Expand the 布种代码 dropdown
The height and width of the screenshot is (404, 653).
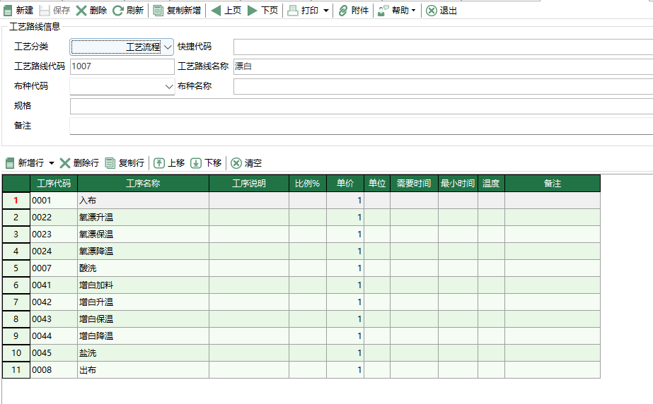tap(168, 86)
